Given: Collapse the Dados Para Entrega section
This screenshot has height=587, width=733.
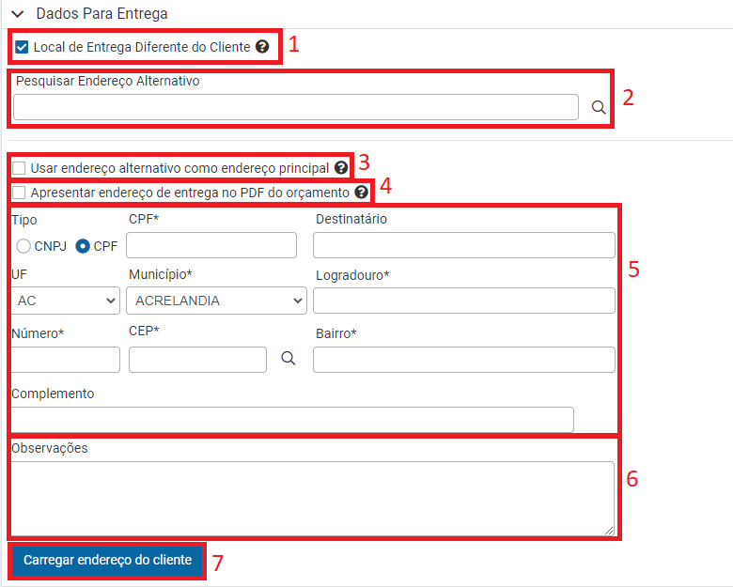Looking at the screenshot, I should (18, 14).
